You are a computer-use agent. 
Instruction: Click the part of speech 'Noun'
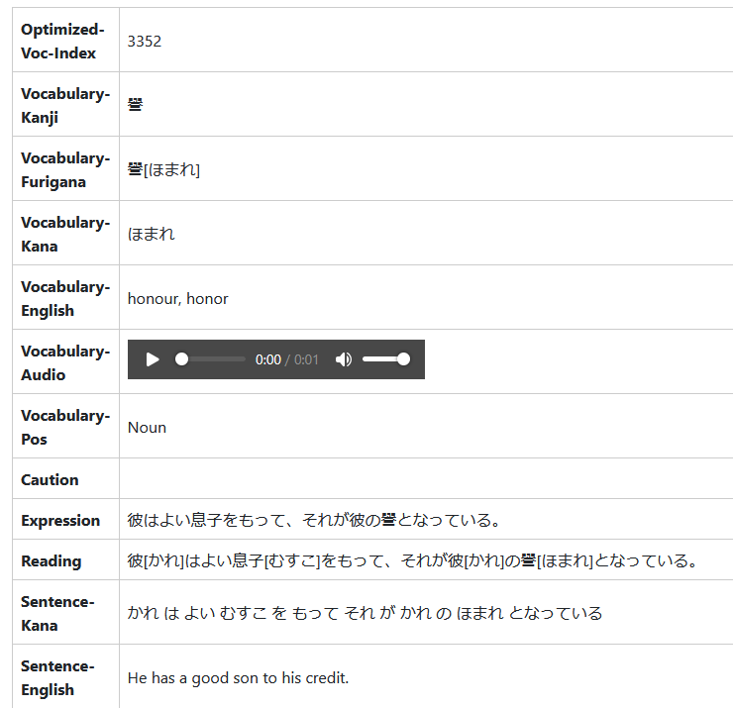click(x=147, y=427)
